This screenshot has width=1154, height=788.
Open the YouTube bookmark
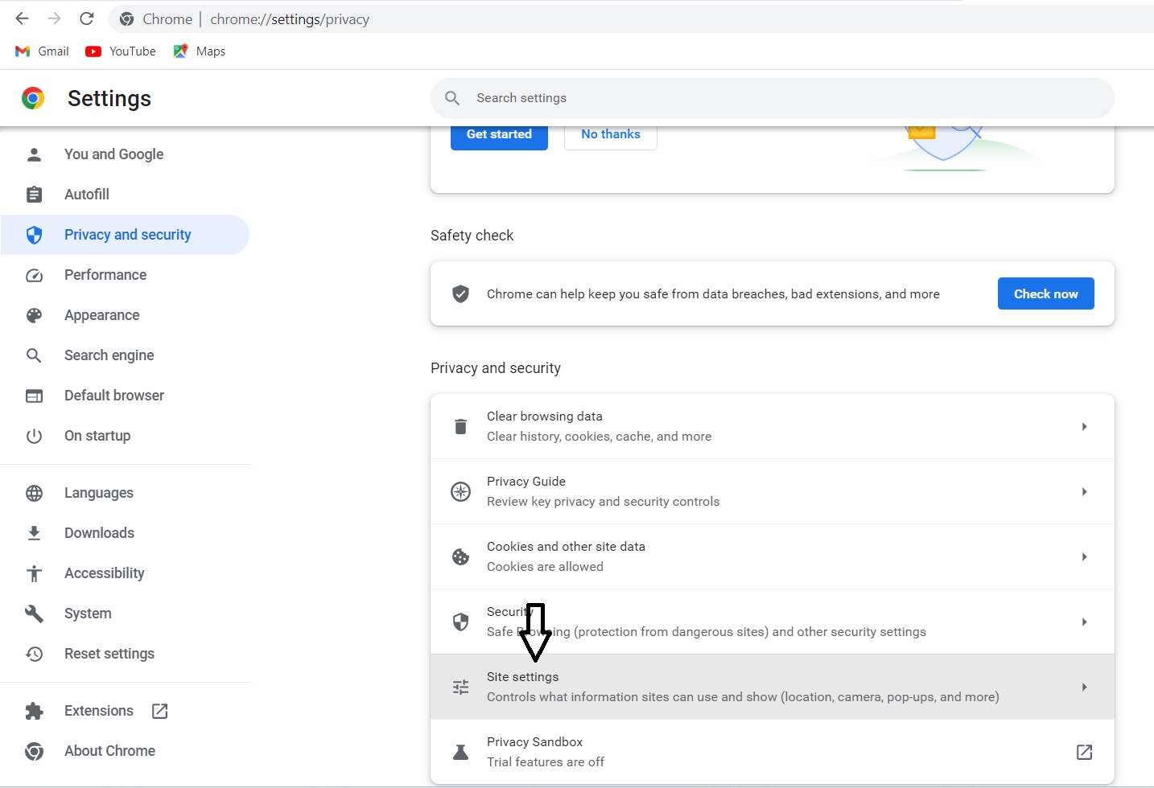pyautogui.click(x=122, y=51)
